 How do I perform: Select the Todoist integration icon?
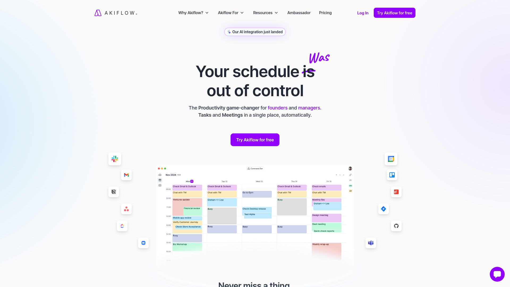pos(396,192)
